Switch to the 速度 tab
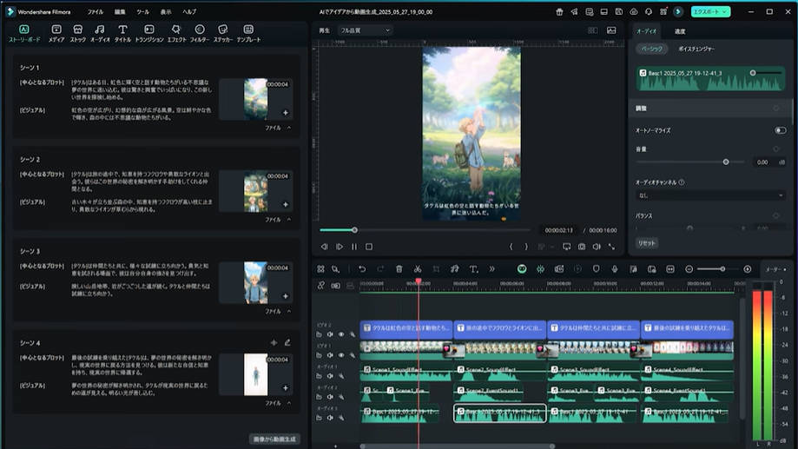The width and height of the screenshot is (798, 449). (x=679, y=31)
